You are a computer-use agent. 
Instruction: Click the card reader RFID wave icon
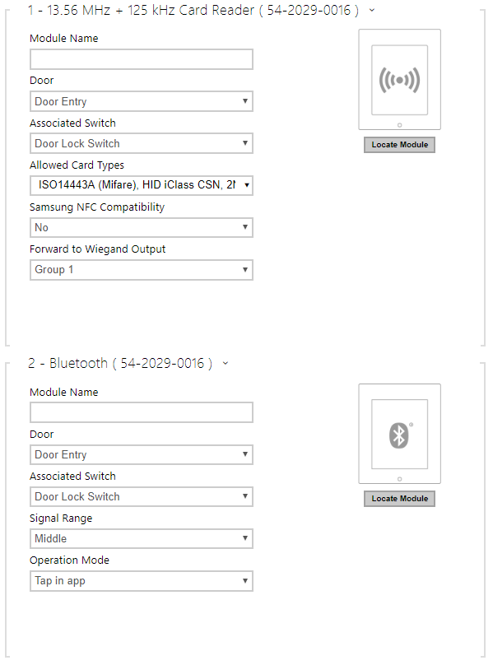point(399,80)
